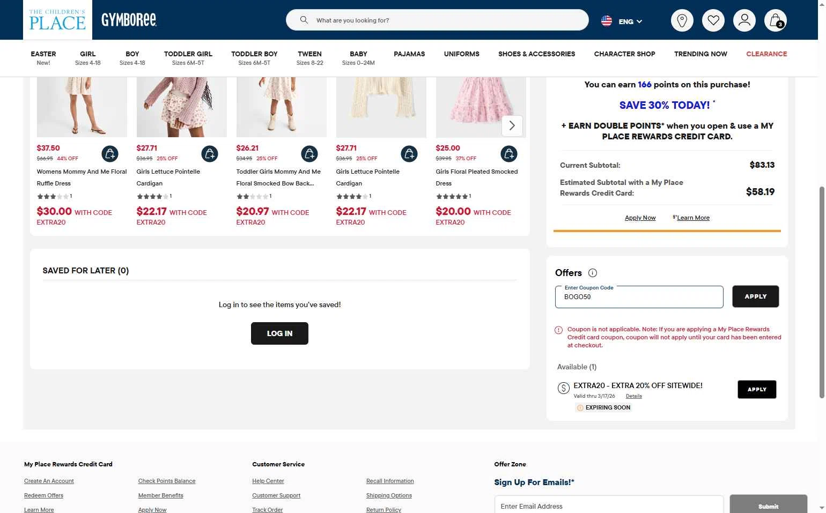Open the CHARACTER SHOP menu
826x513 pixels.
point(625,54)
